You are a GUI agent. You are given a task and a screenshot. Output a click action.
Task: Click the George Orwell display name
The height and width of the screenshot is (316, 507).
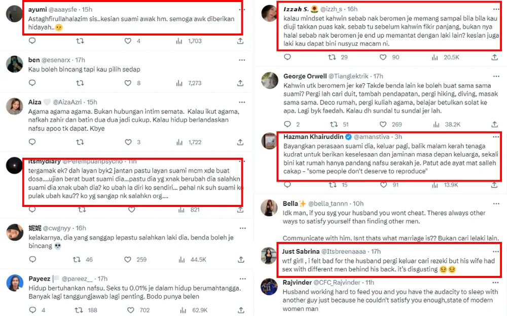305,76
